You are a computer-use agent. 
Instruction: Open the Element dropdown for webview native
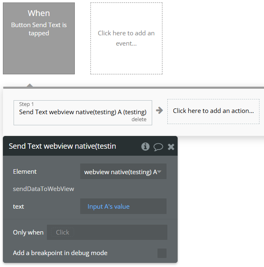tap(123, 172)
